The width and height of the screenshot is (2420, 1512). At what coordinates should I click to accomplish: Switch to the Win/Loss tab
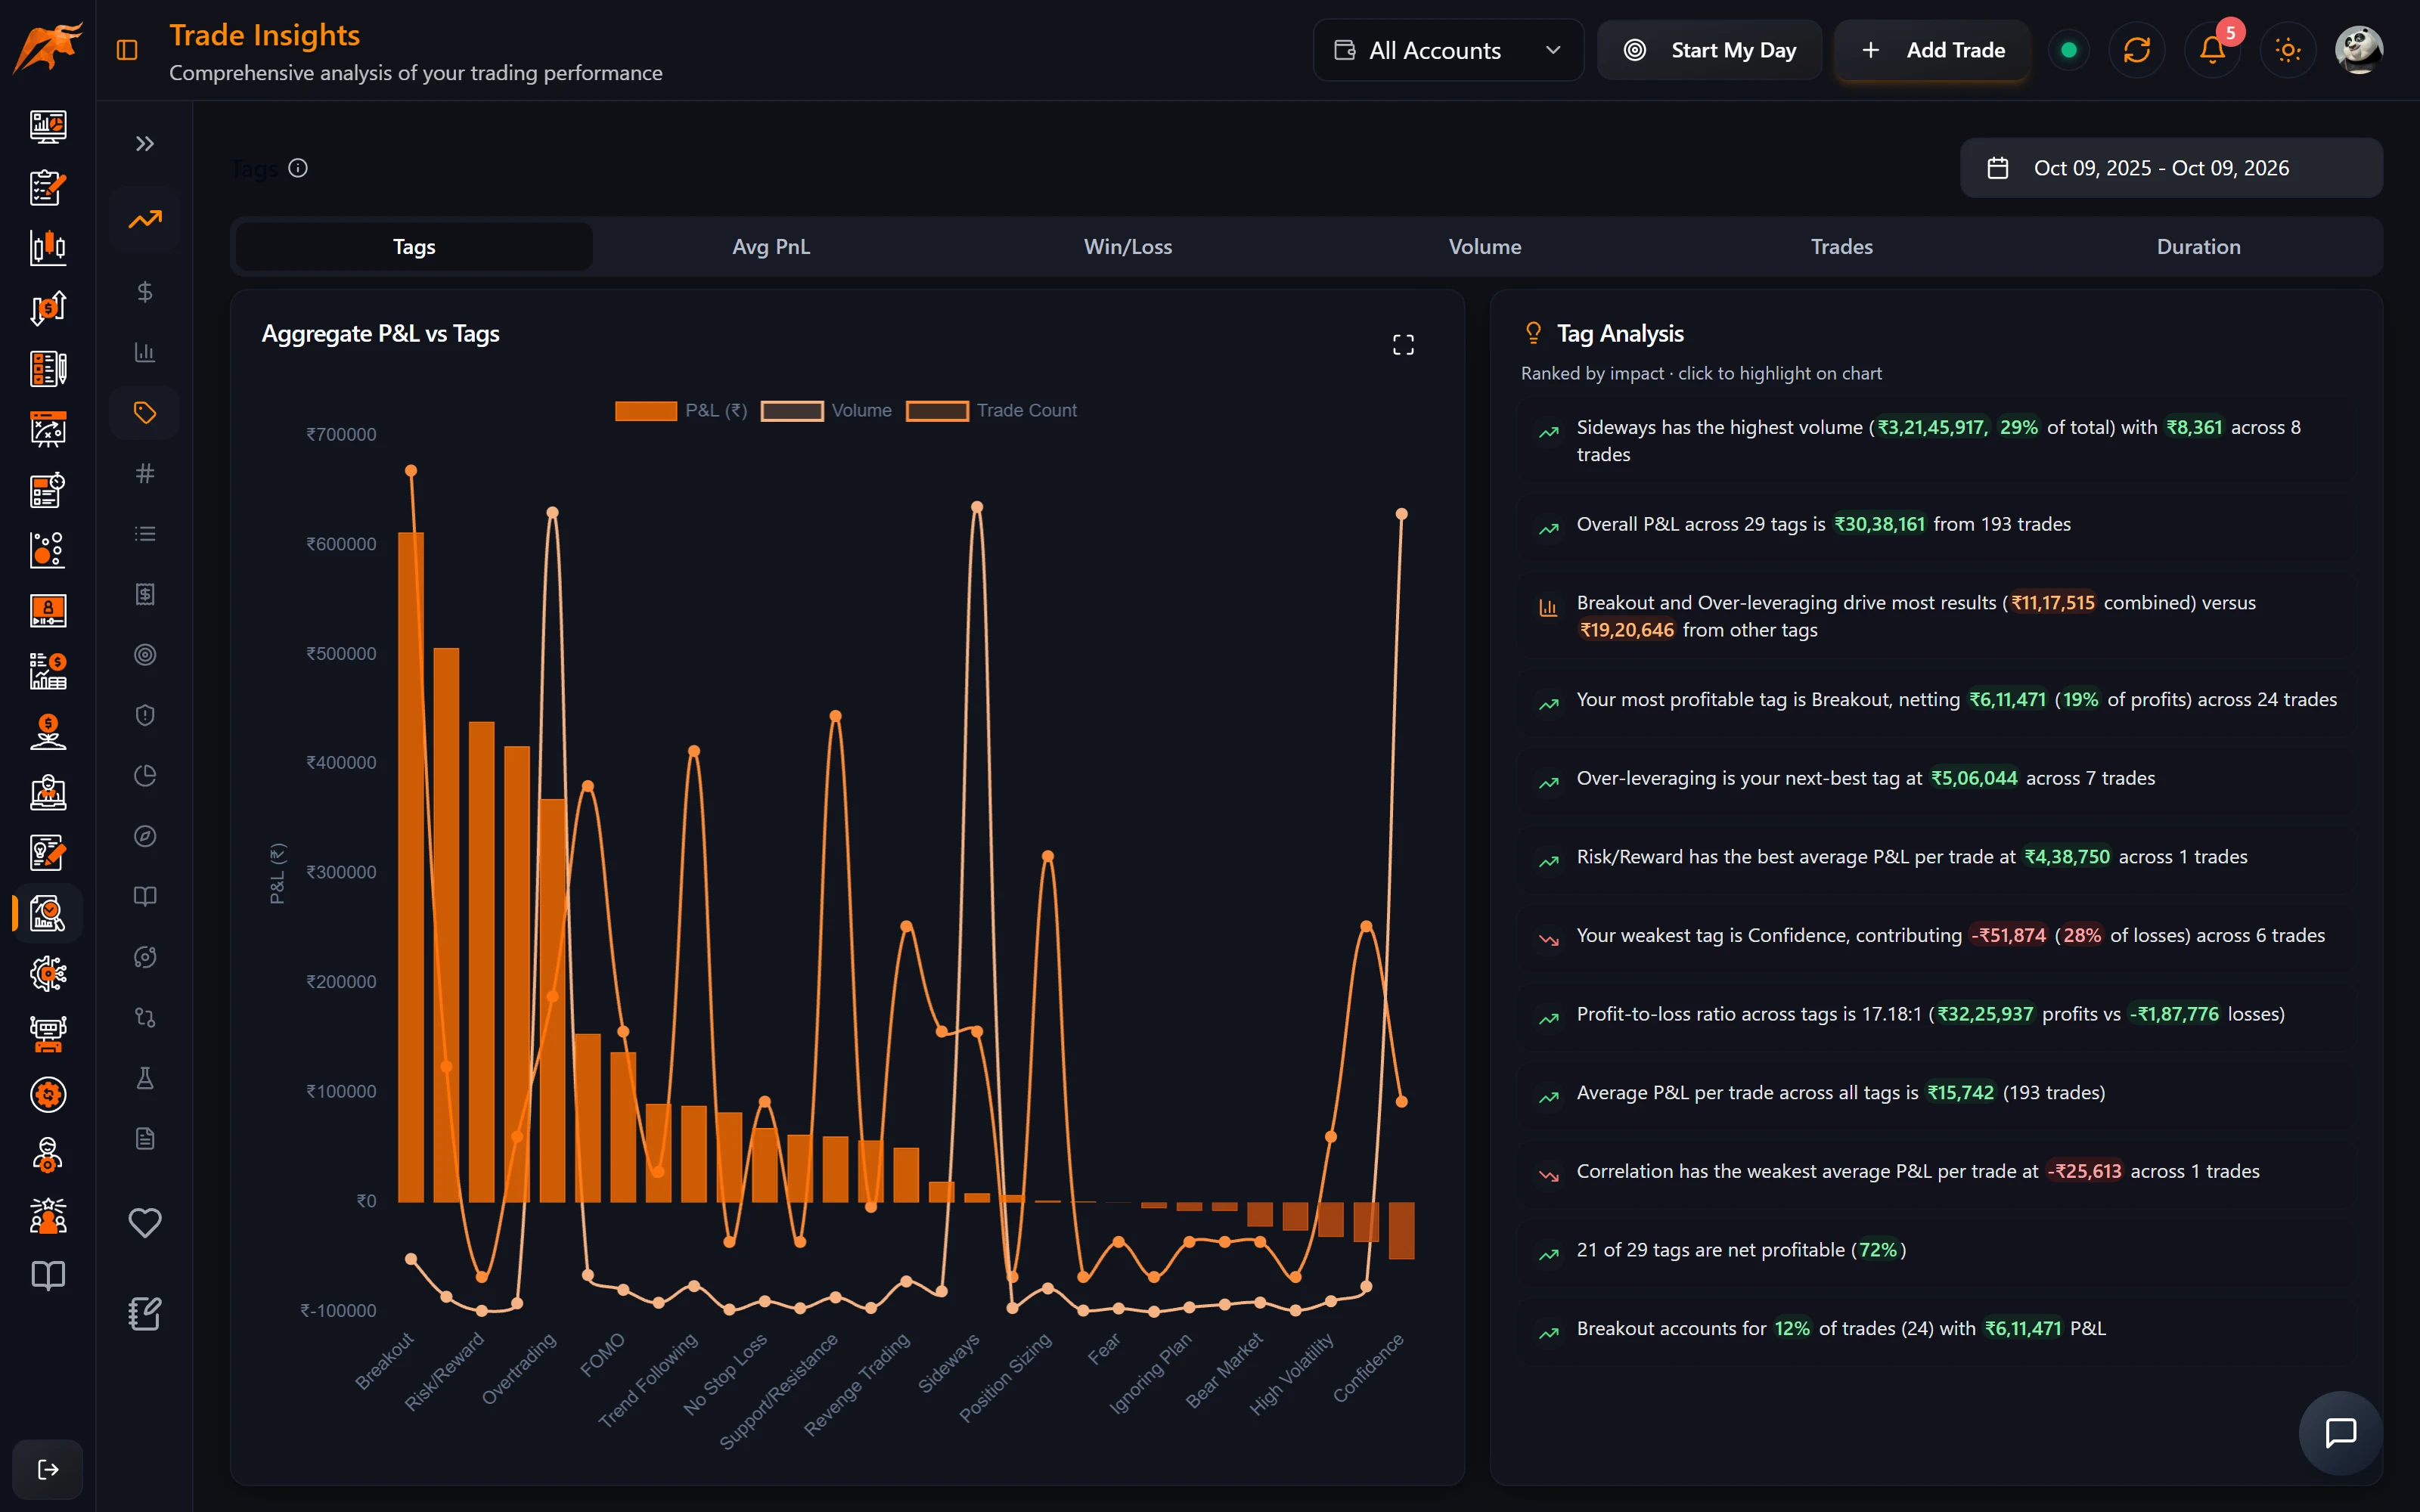tap(1128, 247)
